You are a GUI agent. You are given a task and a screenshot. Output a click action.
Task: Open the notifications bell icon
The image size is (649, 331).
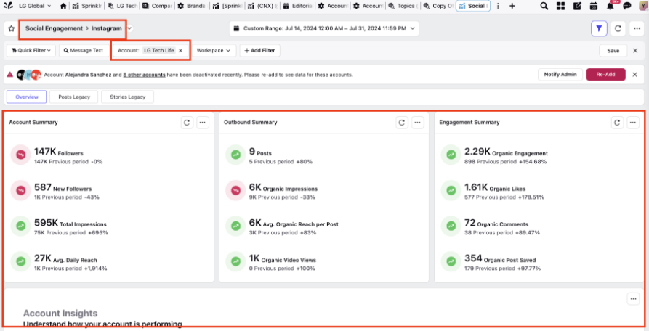tap(610, 6)
